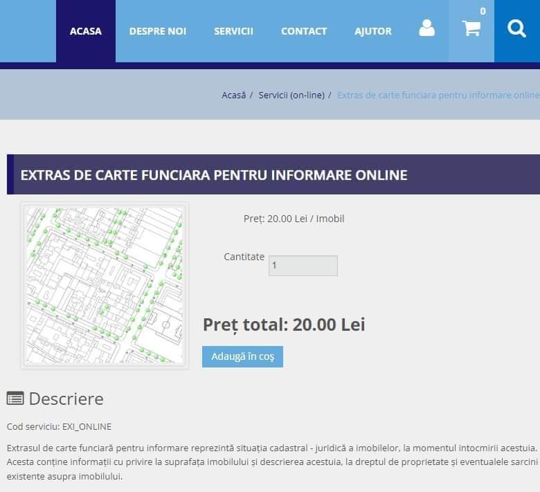The width and height of the screenshot is (540, 492).
Task: Click the list icon beside Descriere
Action: (x=15, y=399)
